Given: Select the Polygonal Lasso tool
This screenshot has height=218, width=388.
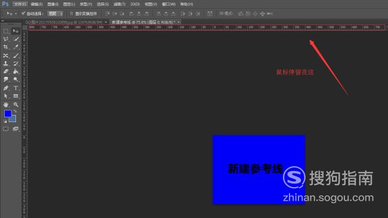Looking at the screenshot, I should (6, 39).
